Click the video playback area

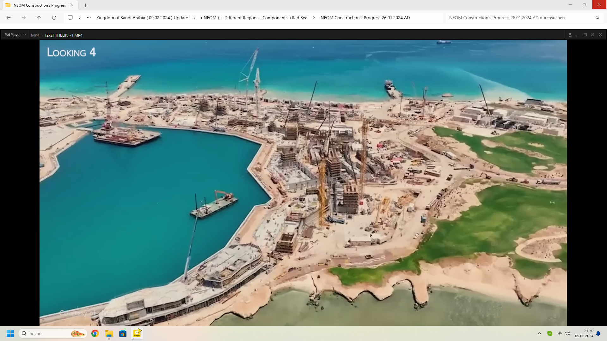point(303,182)
